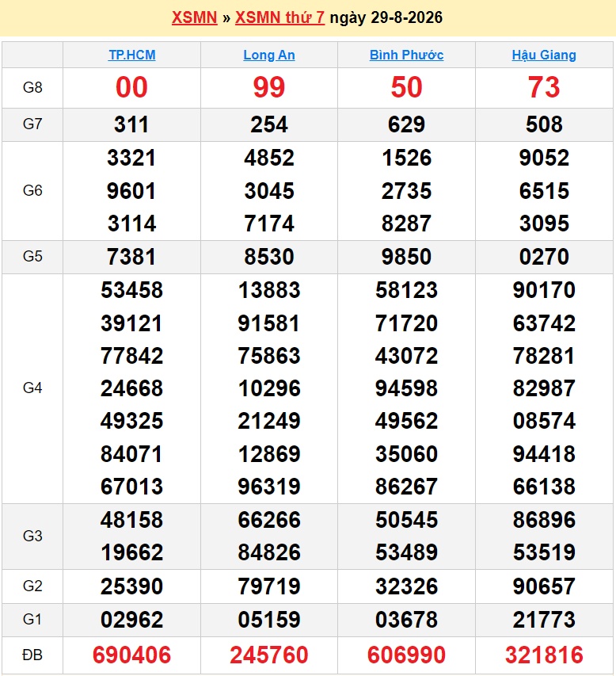
Task: Select the G2 row label
Action: pos(32,586)
